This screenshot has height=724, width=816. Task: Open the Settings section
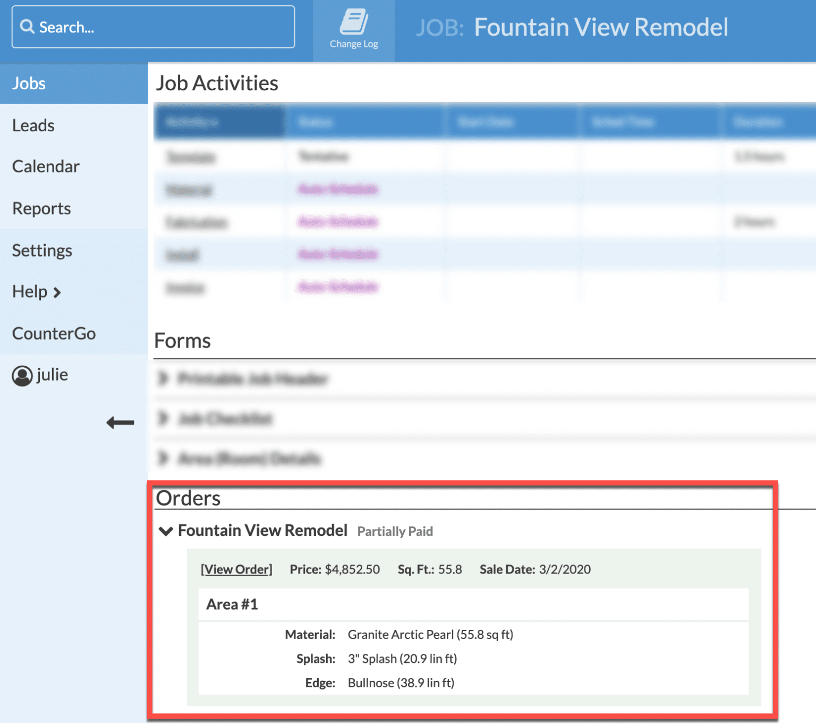[x=42, y=250]
